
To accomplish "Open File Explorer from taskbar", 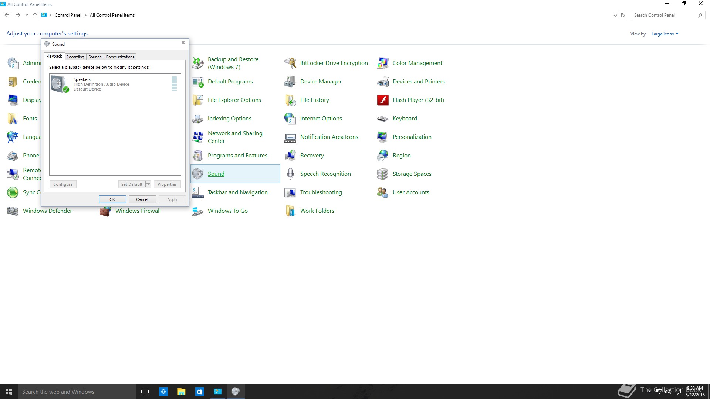I will [181, 392].
